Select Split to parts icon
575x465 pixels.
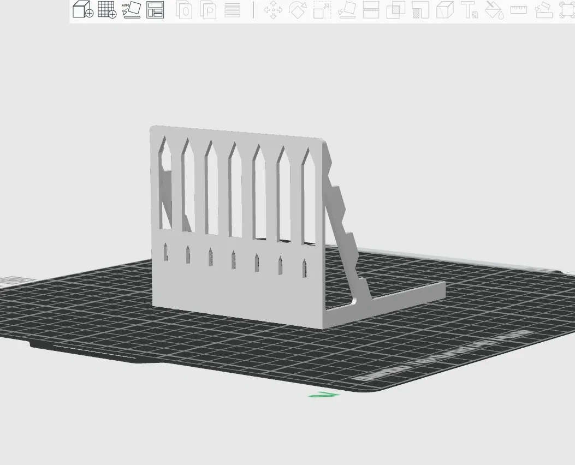pos(208,10)
